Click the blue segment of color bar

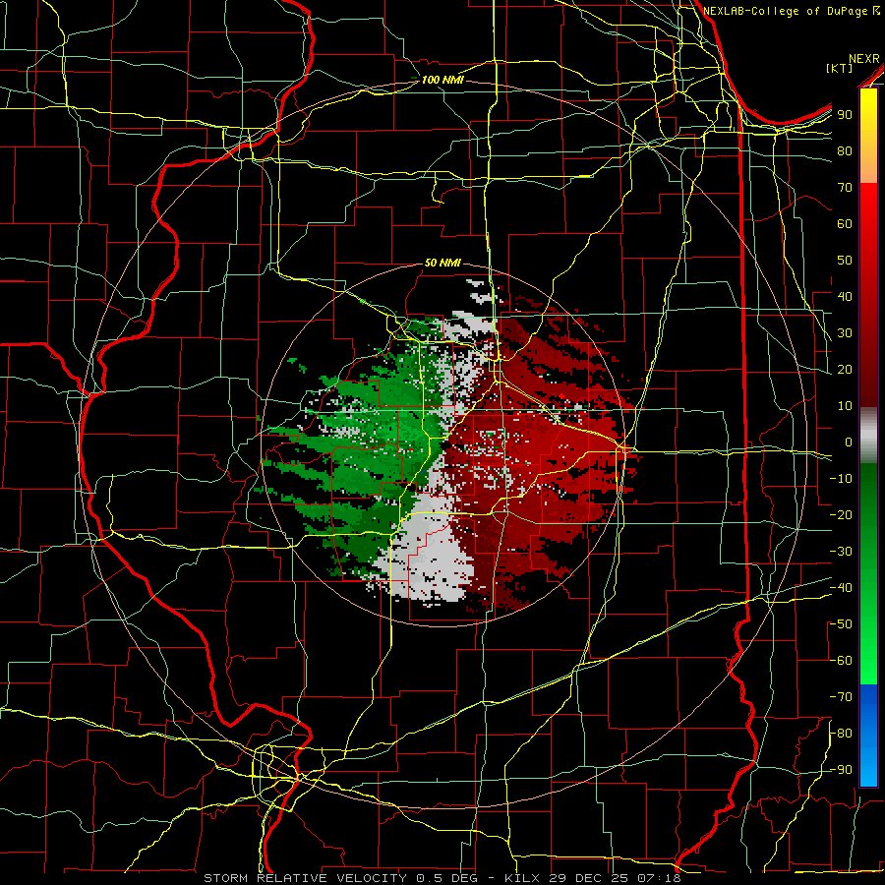(x=868, y=735)
